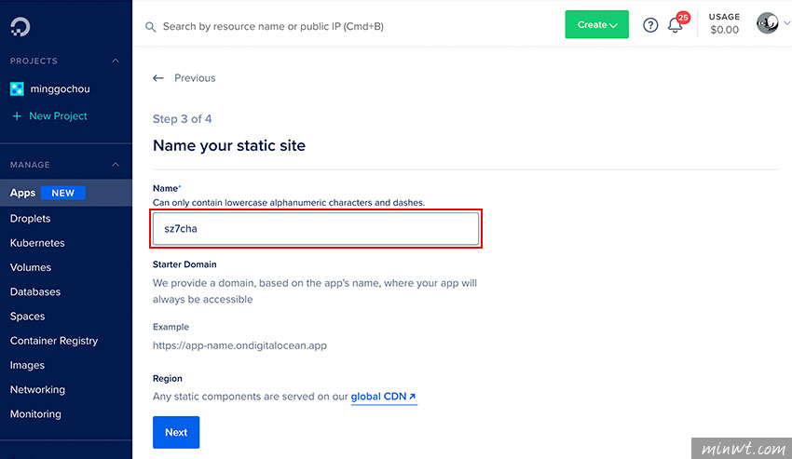792x459 pixels.
Task: Open notifications bell icon
Action: coord(676,25)
